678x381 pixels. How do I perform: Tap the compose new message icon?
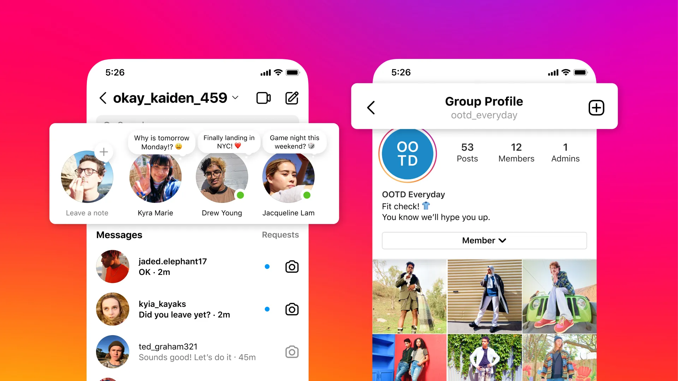[291, 98]
